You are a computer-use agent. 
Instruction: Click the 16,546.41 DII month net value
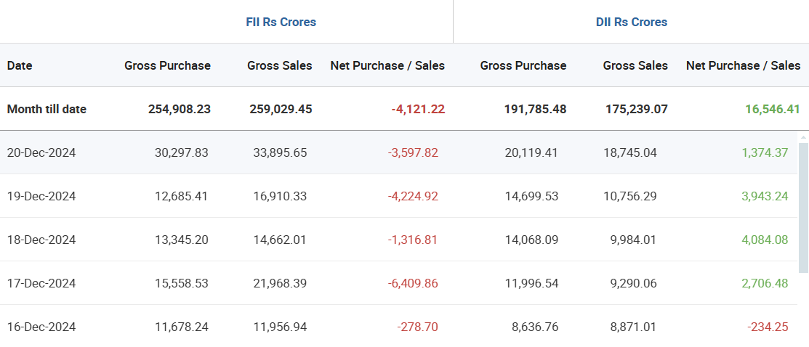pyautogui.click(x=772, y=109)
